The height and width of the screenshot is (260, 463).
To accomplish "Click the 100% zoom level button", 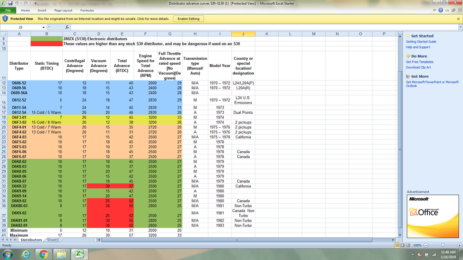I will click(x=417, y=246).
